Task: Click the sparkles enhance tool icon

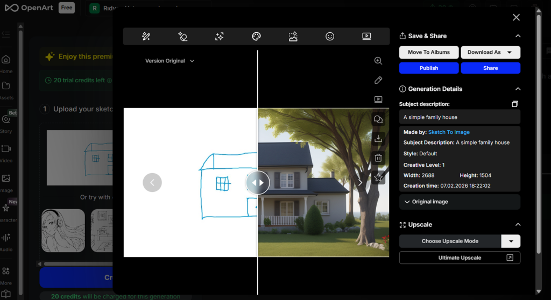Action: (x=220, y=36)
